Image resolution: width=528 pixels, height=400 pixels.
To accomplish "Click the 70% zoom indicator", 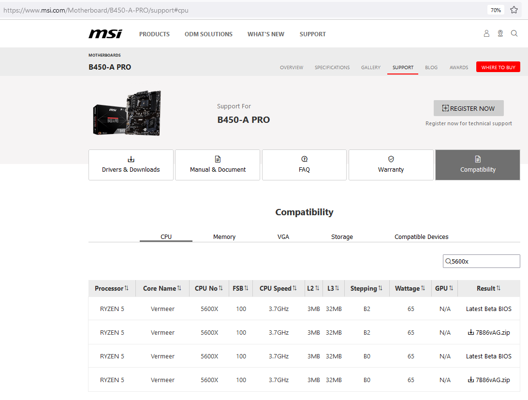I will click(495, 10).
